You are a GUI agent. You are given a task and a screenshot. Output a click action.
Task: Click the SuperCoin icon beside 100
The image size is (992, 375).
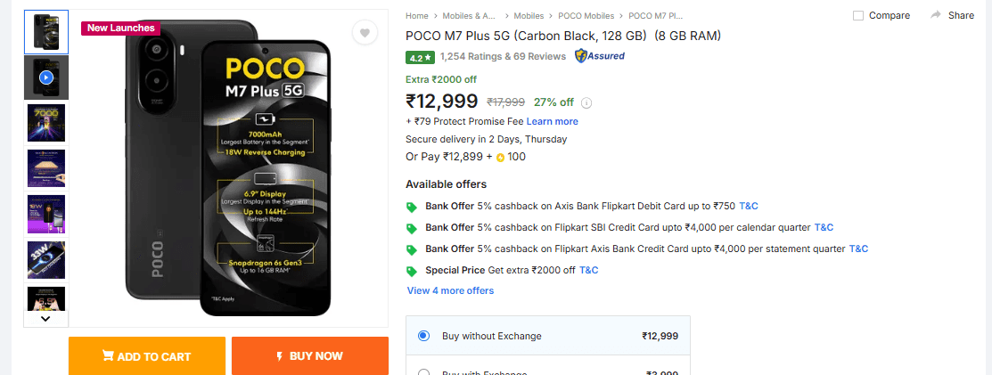click(x=500, y=158)
